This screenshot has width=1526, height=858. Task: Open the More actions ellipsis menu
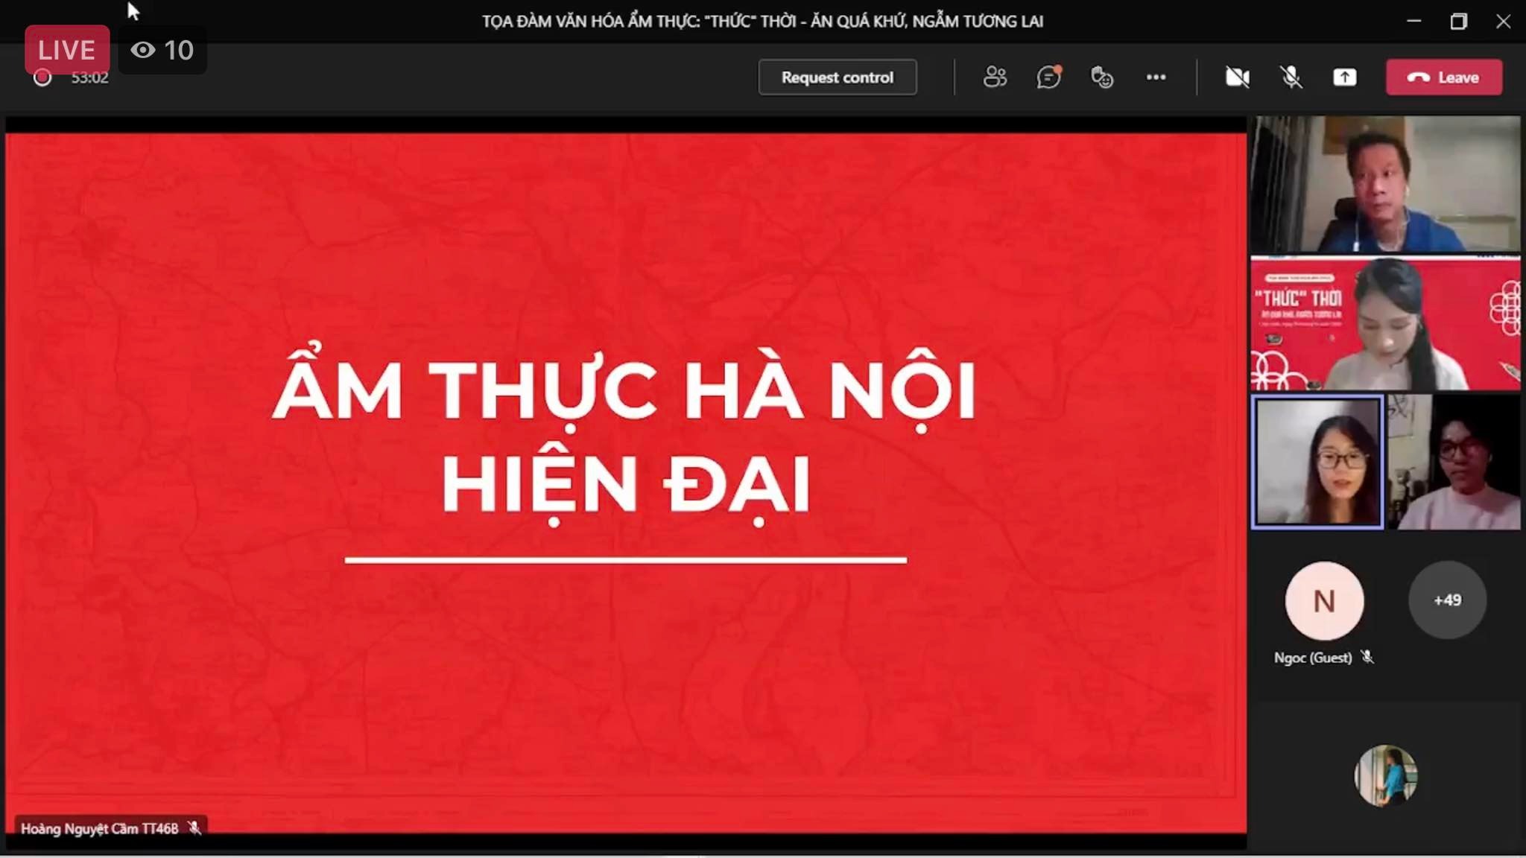pyautogui.click(x=1156, y=77)
